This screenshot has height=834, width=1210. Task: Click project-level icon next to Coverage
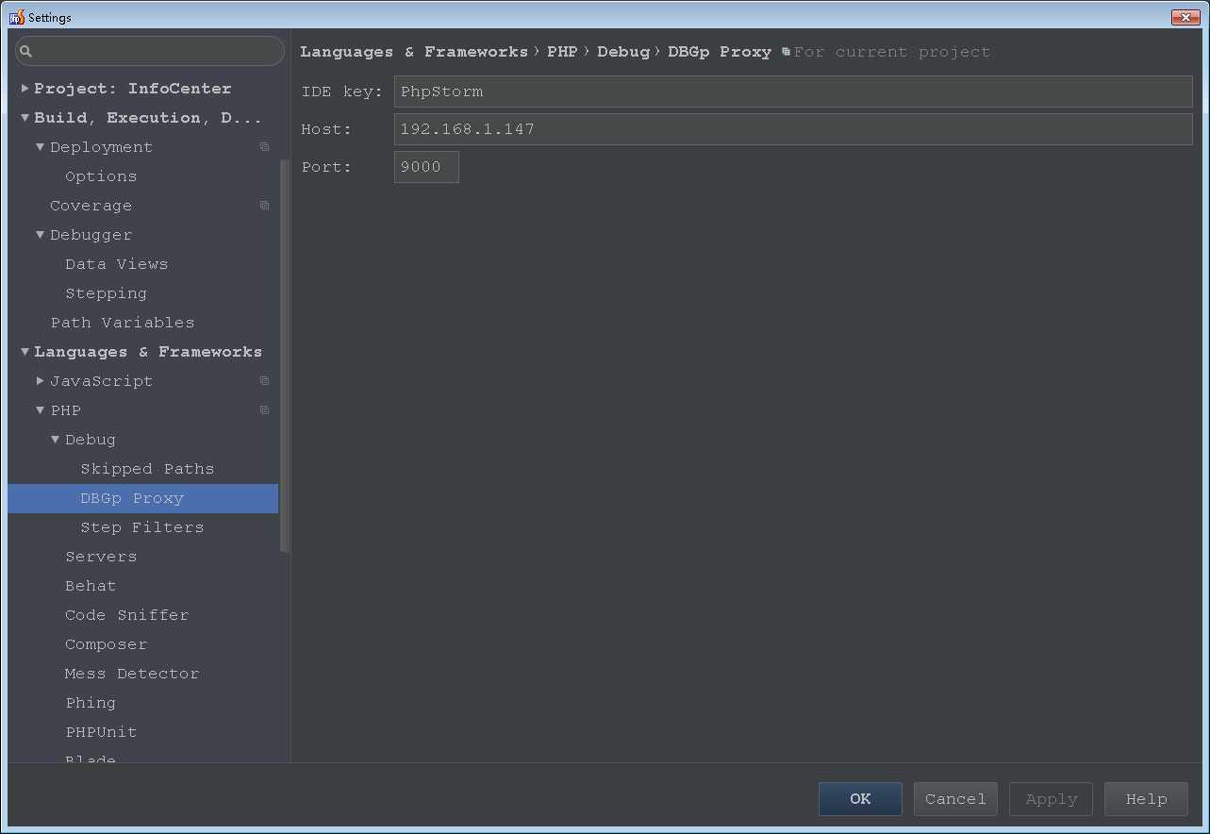pos(264,206)
